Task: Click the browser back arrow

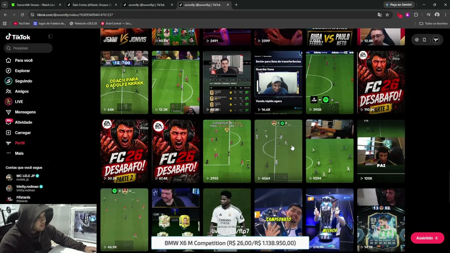Action: click(x=5, y=15)
